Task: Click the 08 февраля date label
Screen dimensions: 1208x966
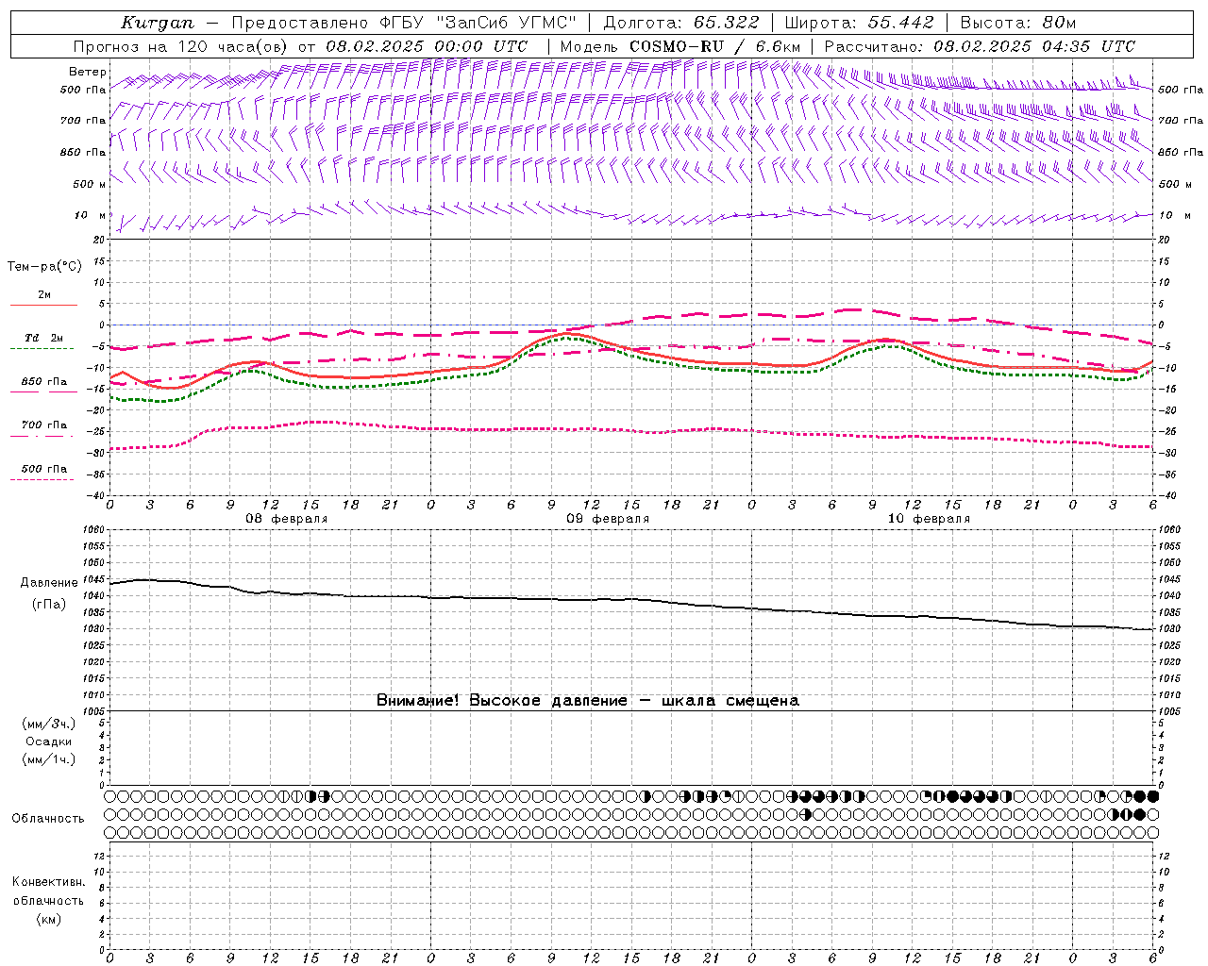Action: click(x=287, y=519)
